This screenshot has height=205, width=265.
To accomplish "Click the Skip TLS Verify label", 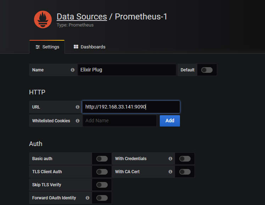I will (47, 185).
